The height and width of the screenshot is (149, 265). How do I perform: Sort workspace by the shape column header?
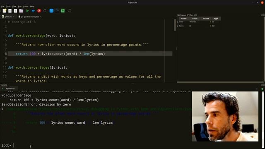coord(206,19)
